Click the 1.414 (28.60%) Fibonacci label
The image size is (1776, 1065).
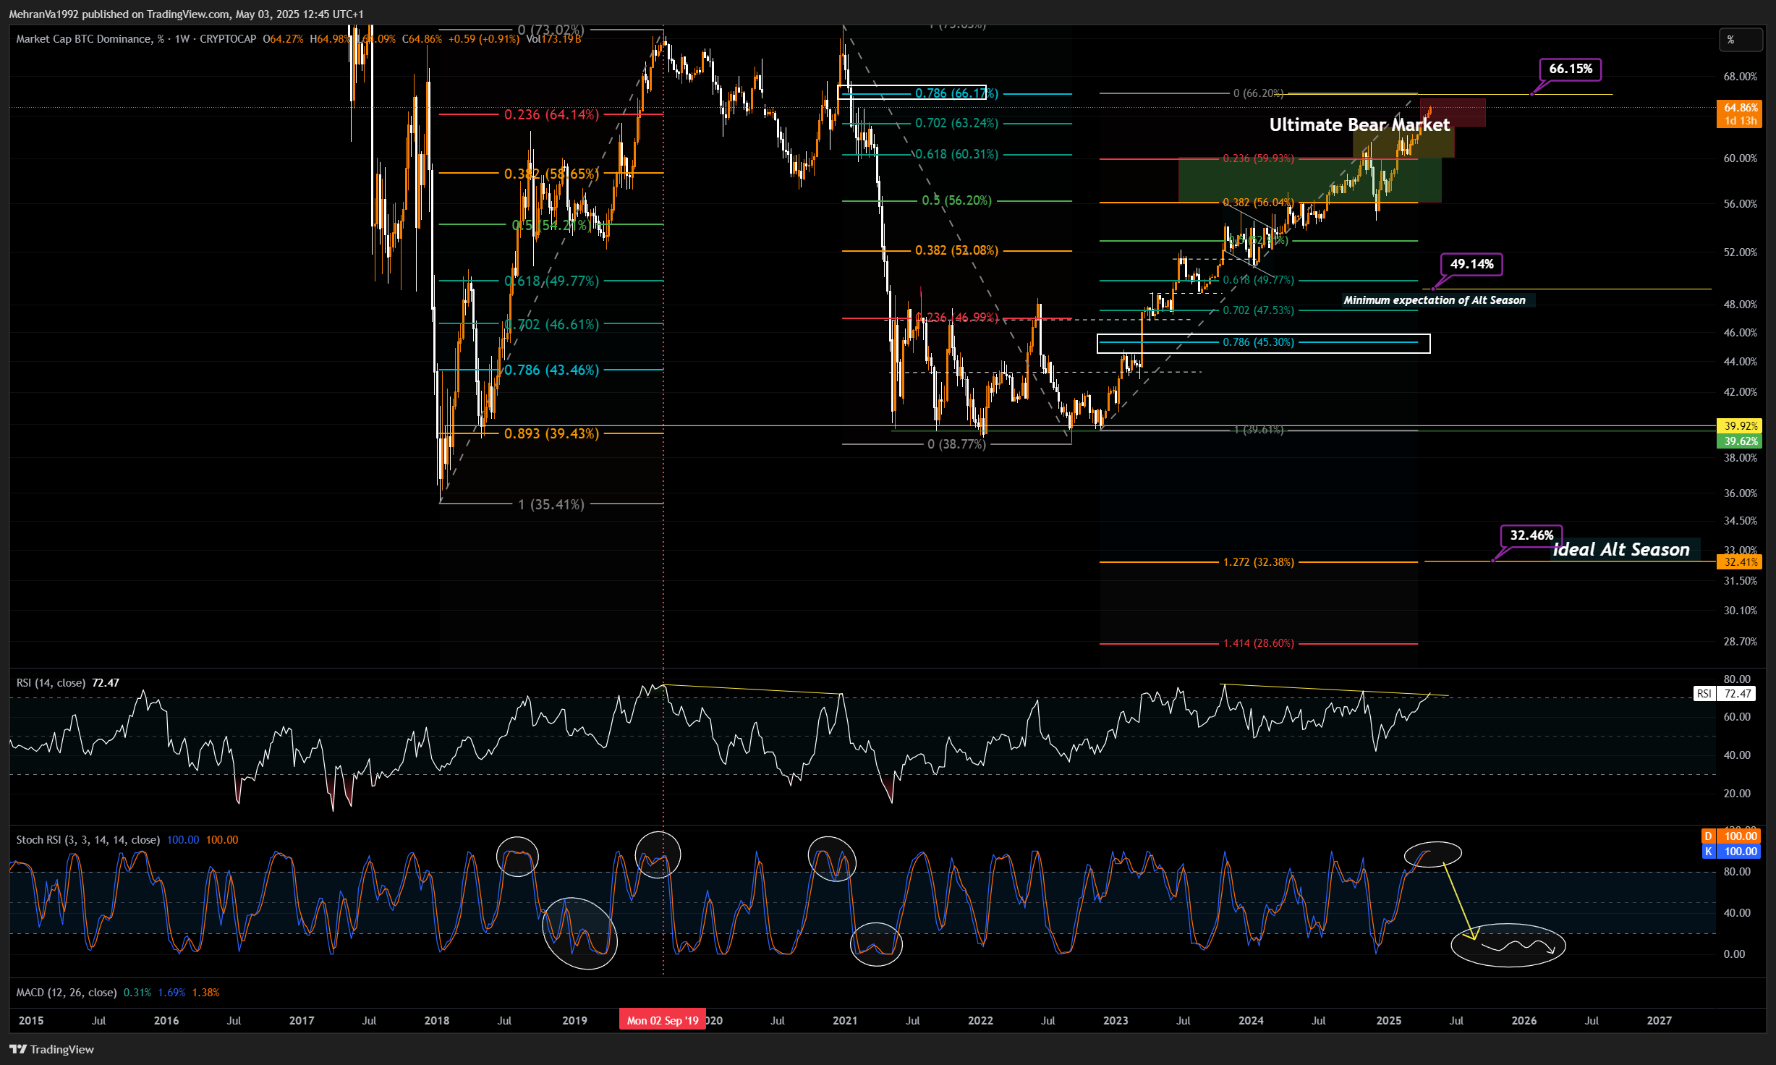[x=1258, y=643]
